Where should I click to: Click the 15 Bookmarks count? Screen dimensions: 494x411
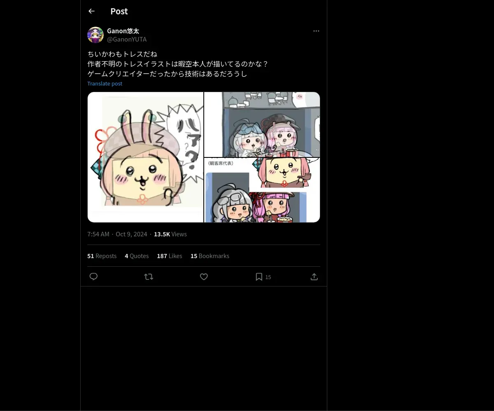pos(210,256)
